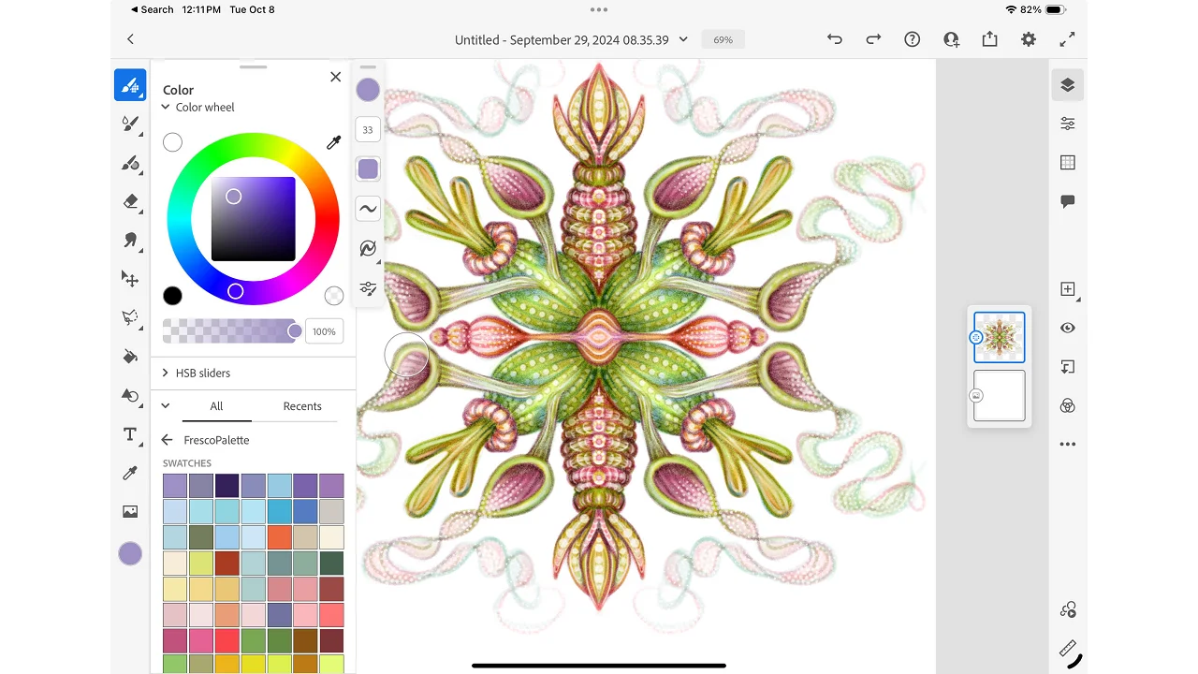
Task: Open the Share export icon
Action: pos(989,39)
